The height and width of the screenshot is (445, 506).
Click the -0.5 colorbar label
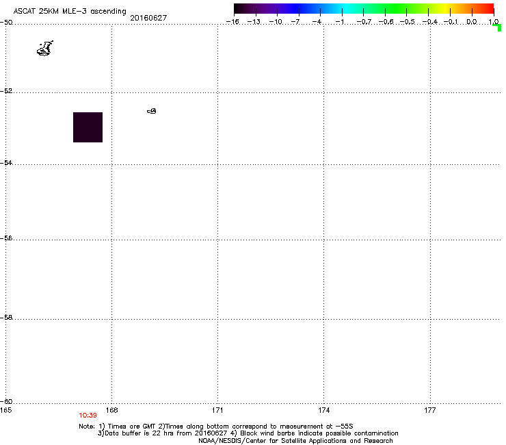coord(408,22)
